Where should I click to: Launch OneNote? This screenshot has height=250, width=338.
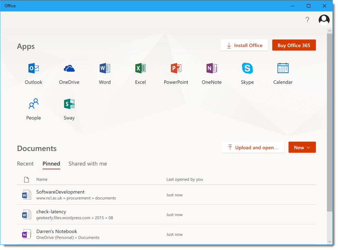[211, 73]
